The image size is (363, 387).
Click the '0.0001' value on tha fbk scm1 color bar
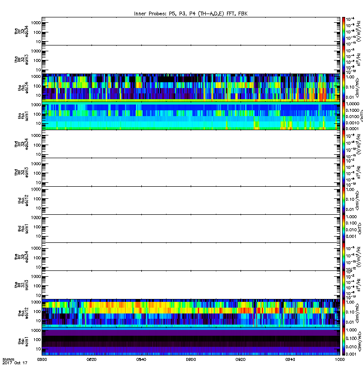(x=352, y=129)
